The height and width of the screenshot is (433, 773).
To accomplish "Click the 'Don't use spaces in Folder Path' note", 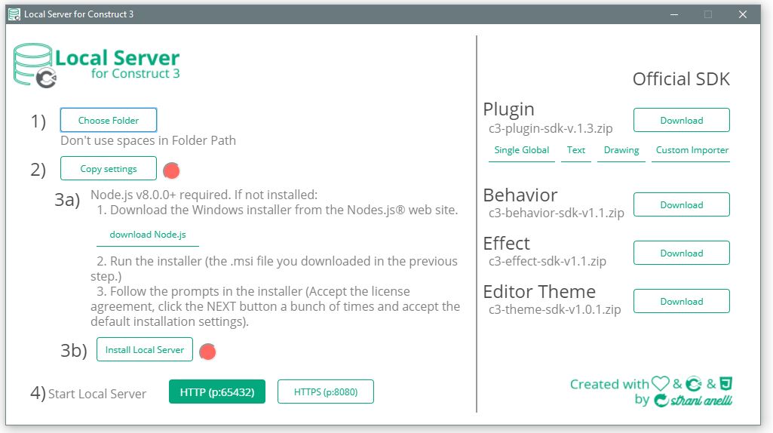I will (x=148, y=140).
